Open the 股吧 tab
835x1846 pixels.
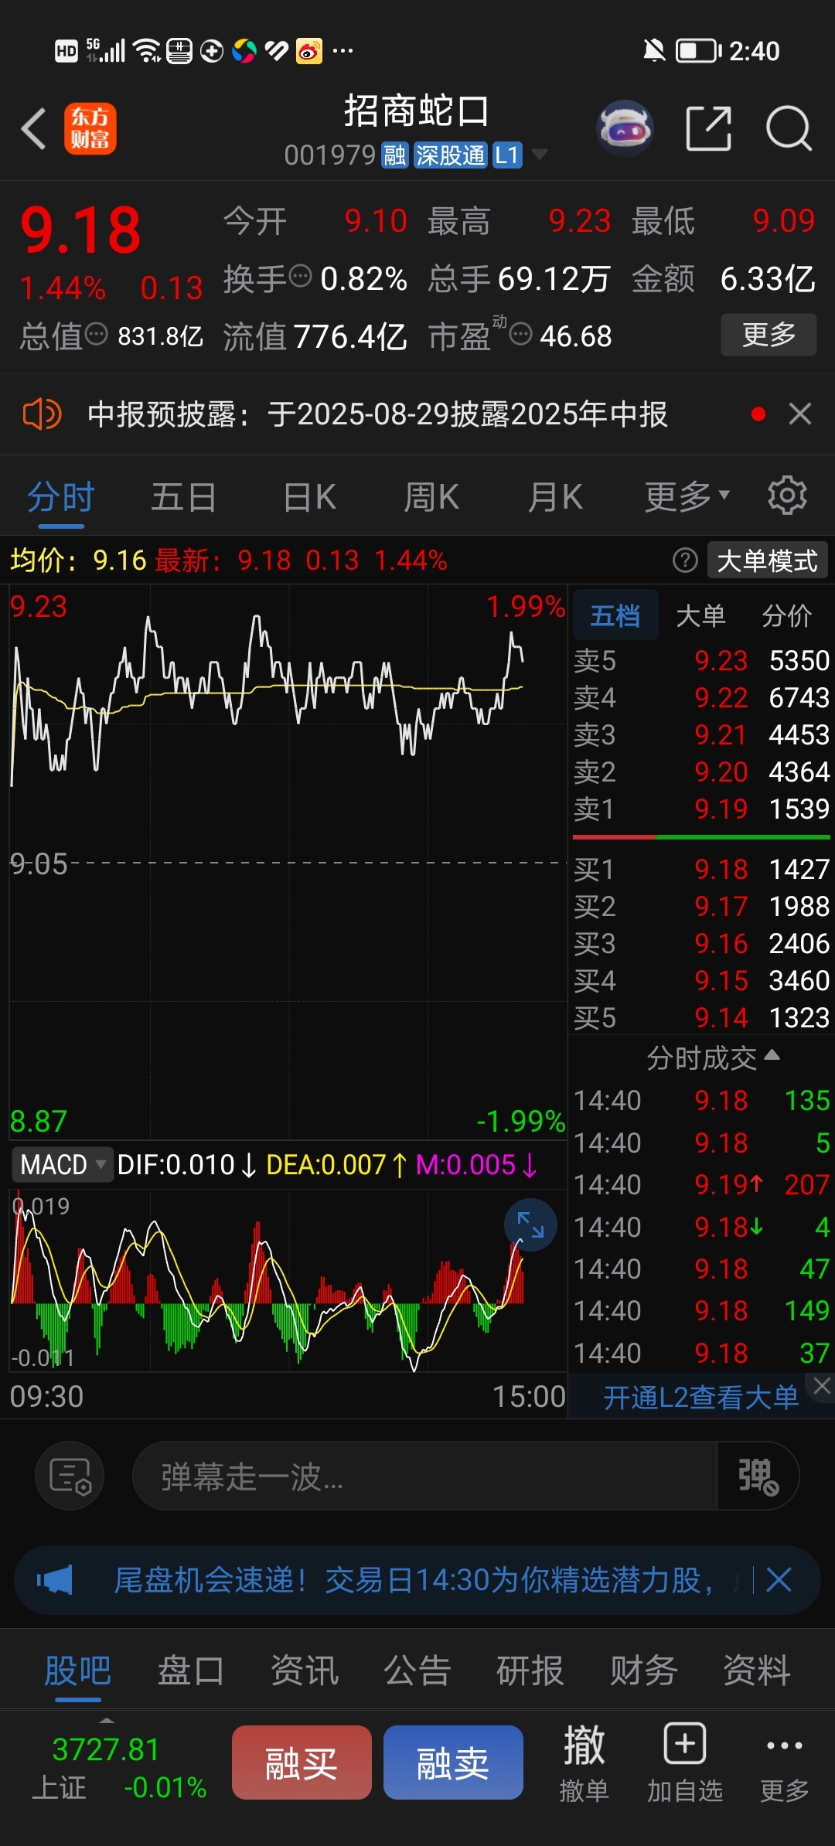tap(78, 1671)
